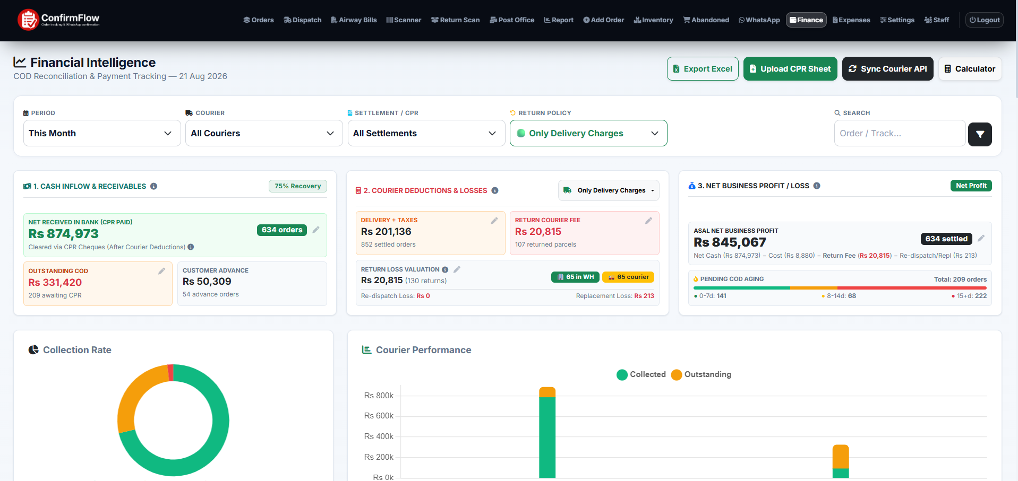Image resolution: width=1018 pixels, height=481 pixels.
Task: Click the 634 orders badge
Action: [282, 230]
